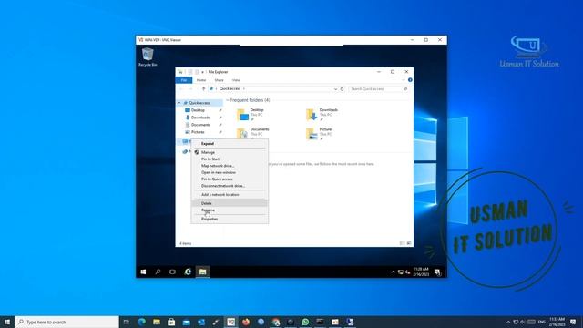Viewport: 583px width, 328px height.
Task: Choose Pin to Quick access
Action: pyautogui.click(x=230, y=179)
